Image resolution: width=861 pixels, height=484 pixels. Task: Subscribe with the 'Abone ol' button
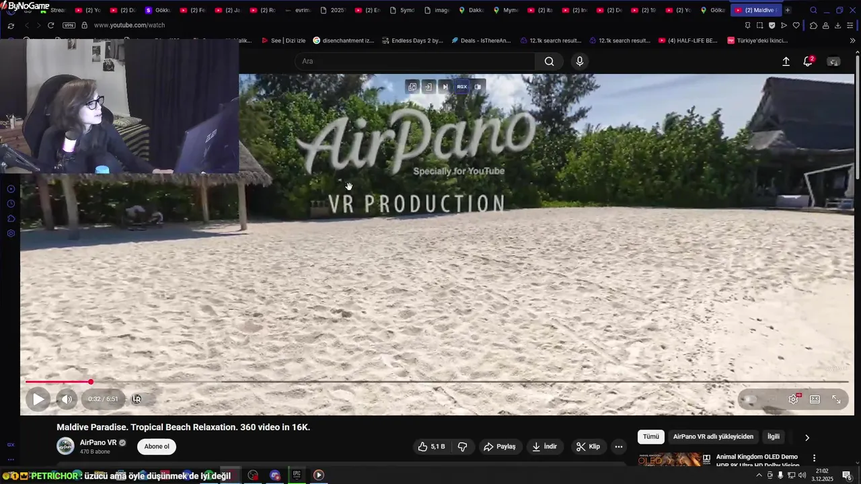tap(157, 446)
